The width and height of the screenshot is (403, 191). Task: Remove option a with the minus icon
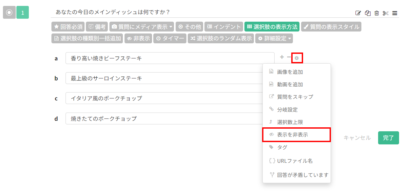289,57
